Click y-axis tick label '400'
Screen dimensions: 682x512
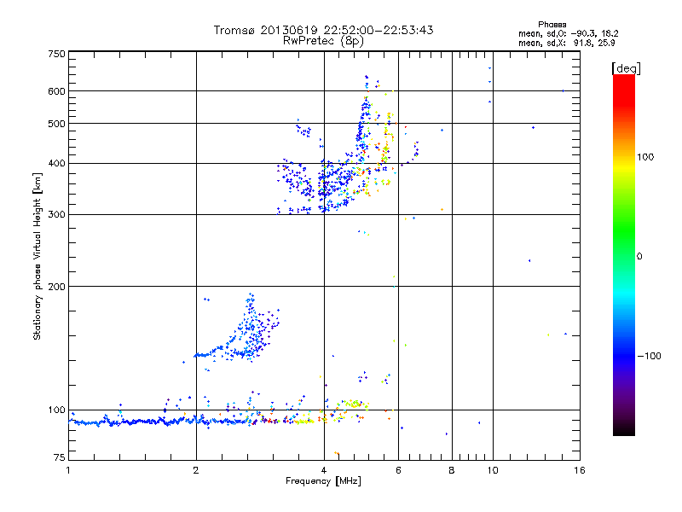click(56, 164)
